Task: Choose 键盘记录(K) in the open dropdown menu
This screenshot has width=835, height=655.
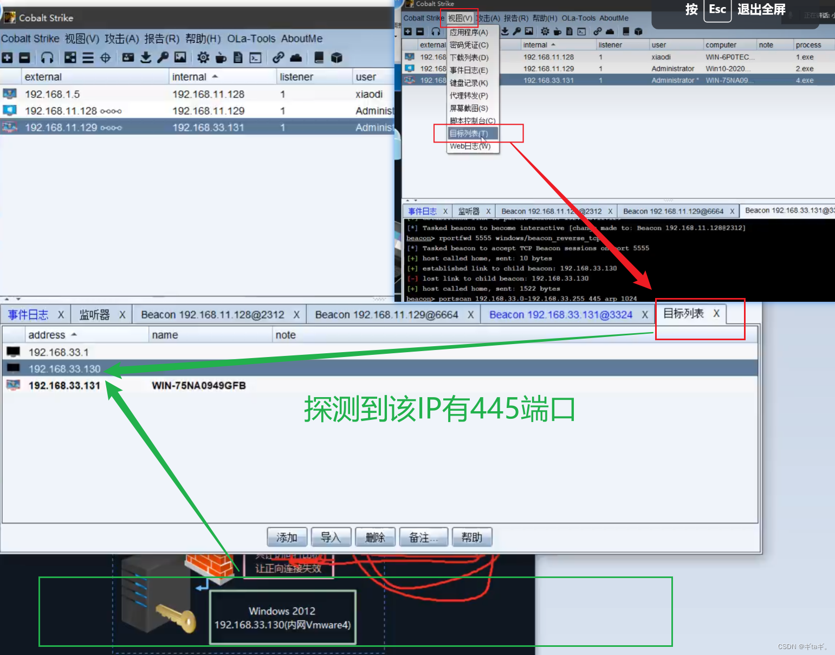Action: click(472, 83)
